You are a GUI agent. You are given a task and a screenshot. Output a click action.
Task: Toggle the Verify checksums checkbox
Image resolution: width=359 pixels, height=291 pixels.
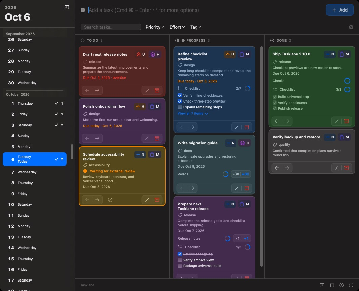[x=275, y=103]
